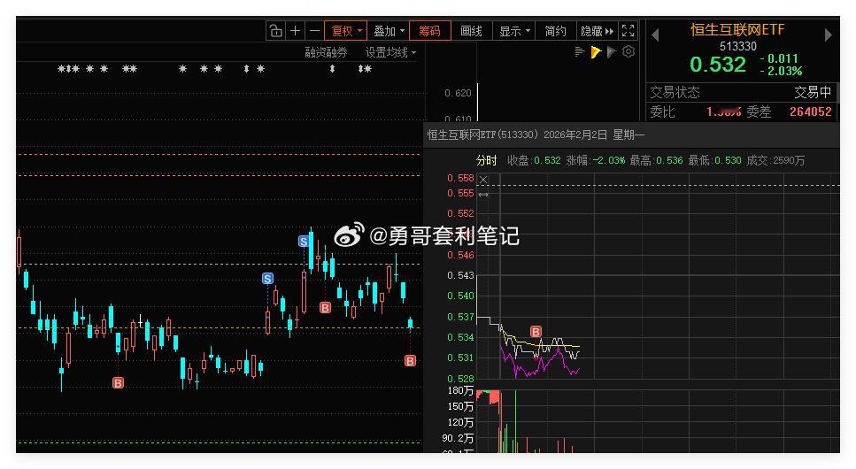Click the upper S sell marker on K-line

304,242
